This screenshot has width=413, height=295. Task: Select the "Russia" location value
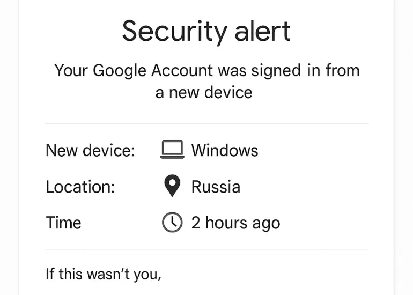click(216, 187)
